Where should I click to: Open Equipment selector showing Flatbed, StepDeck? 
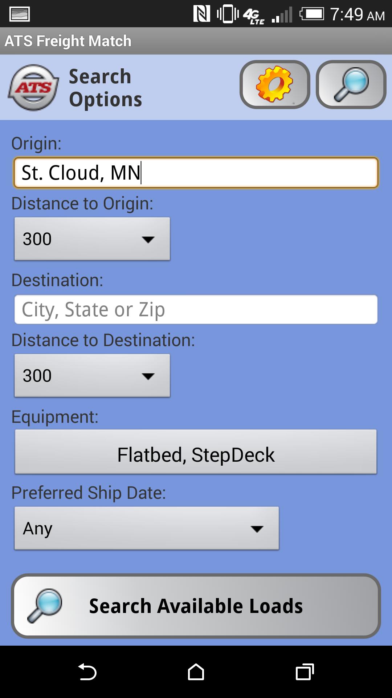point(196,452)
